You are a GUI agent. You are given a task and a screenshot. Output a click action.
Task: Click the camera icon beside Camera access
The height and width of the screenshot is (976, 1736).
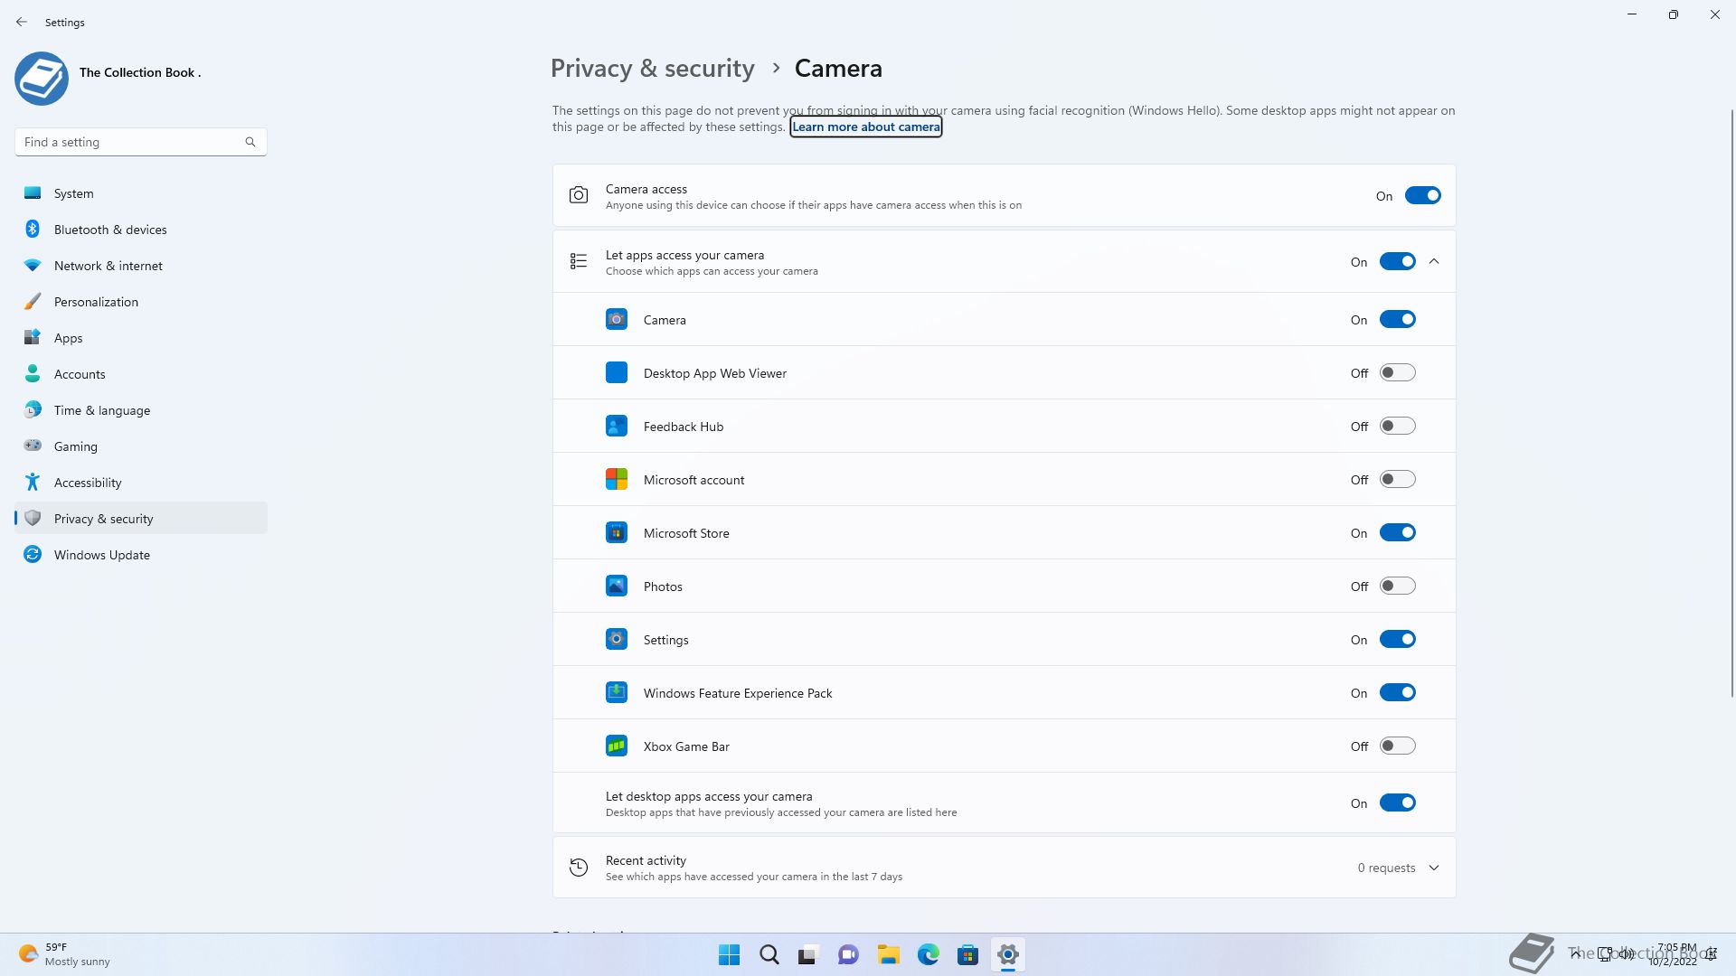tap(579, 195)
